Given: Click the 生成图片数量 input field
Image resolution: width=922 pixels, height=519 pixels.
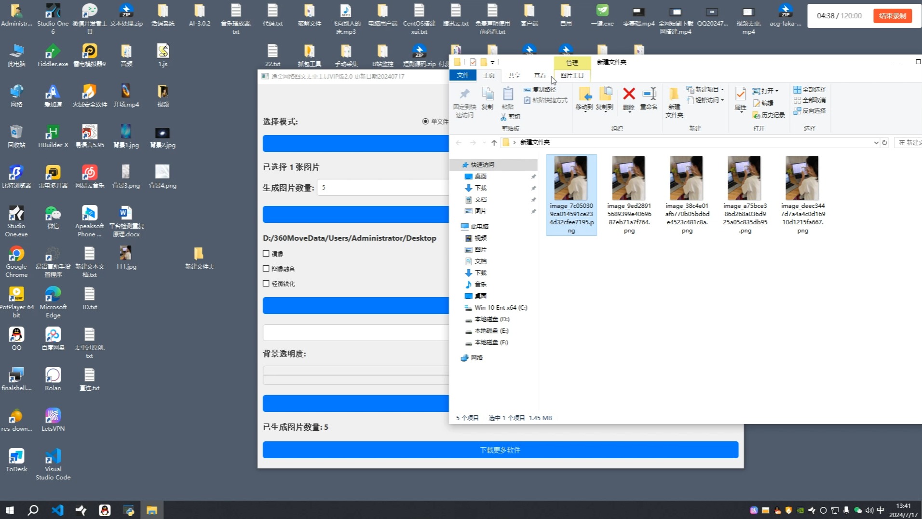Looking at the screenshot, I should [383, 187].
